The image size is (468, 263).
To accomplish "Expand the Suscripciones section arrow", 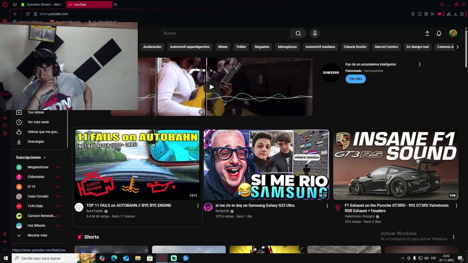I will [x=45, y=157].
